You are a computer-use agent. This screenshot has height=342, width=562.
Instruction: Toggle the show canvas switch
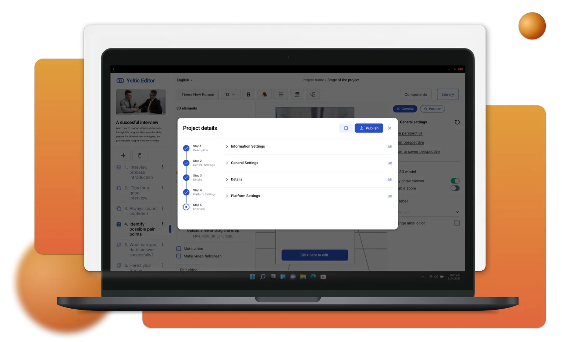click(x=455, y=181)
